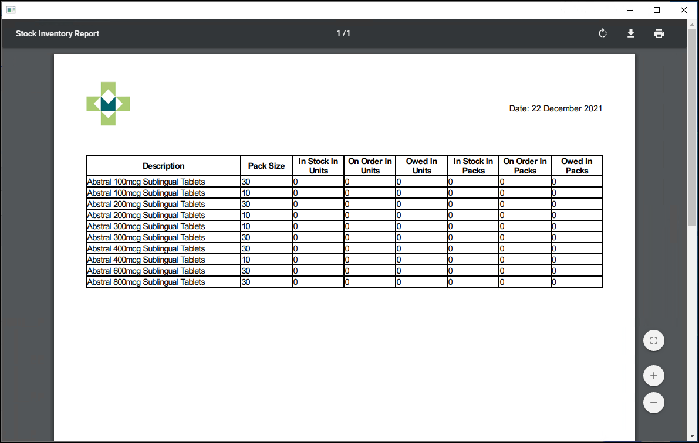Click the page number indicator 1 / 1
The image size is (699, 443).
click(x=343, y=33)
